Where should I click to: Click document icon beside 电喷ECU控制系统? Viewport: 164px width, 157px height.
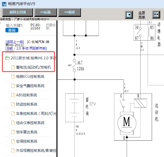tap(13, 76)
